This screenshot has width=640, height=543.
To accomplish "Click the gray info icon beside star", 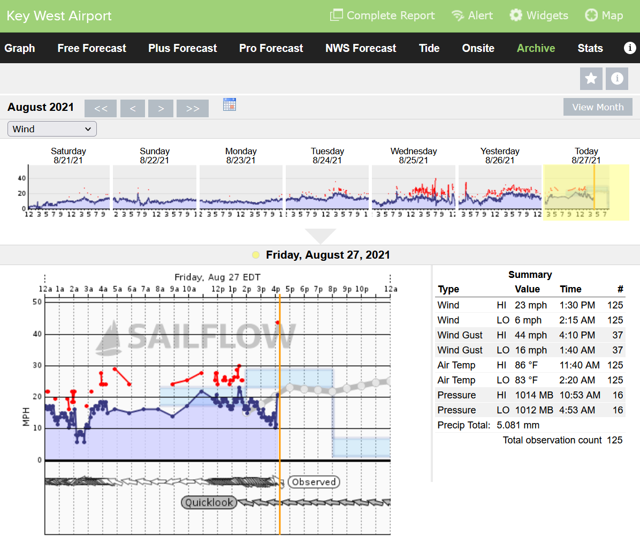I will 617,79.
